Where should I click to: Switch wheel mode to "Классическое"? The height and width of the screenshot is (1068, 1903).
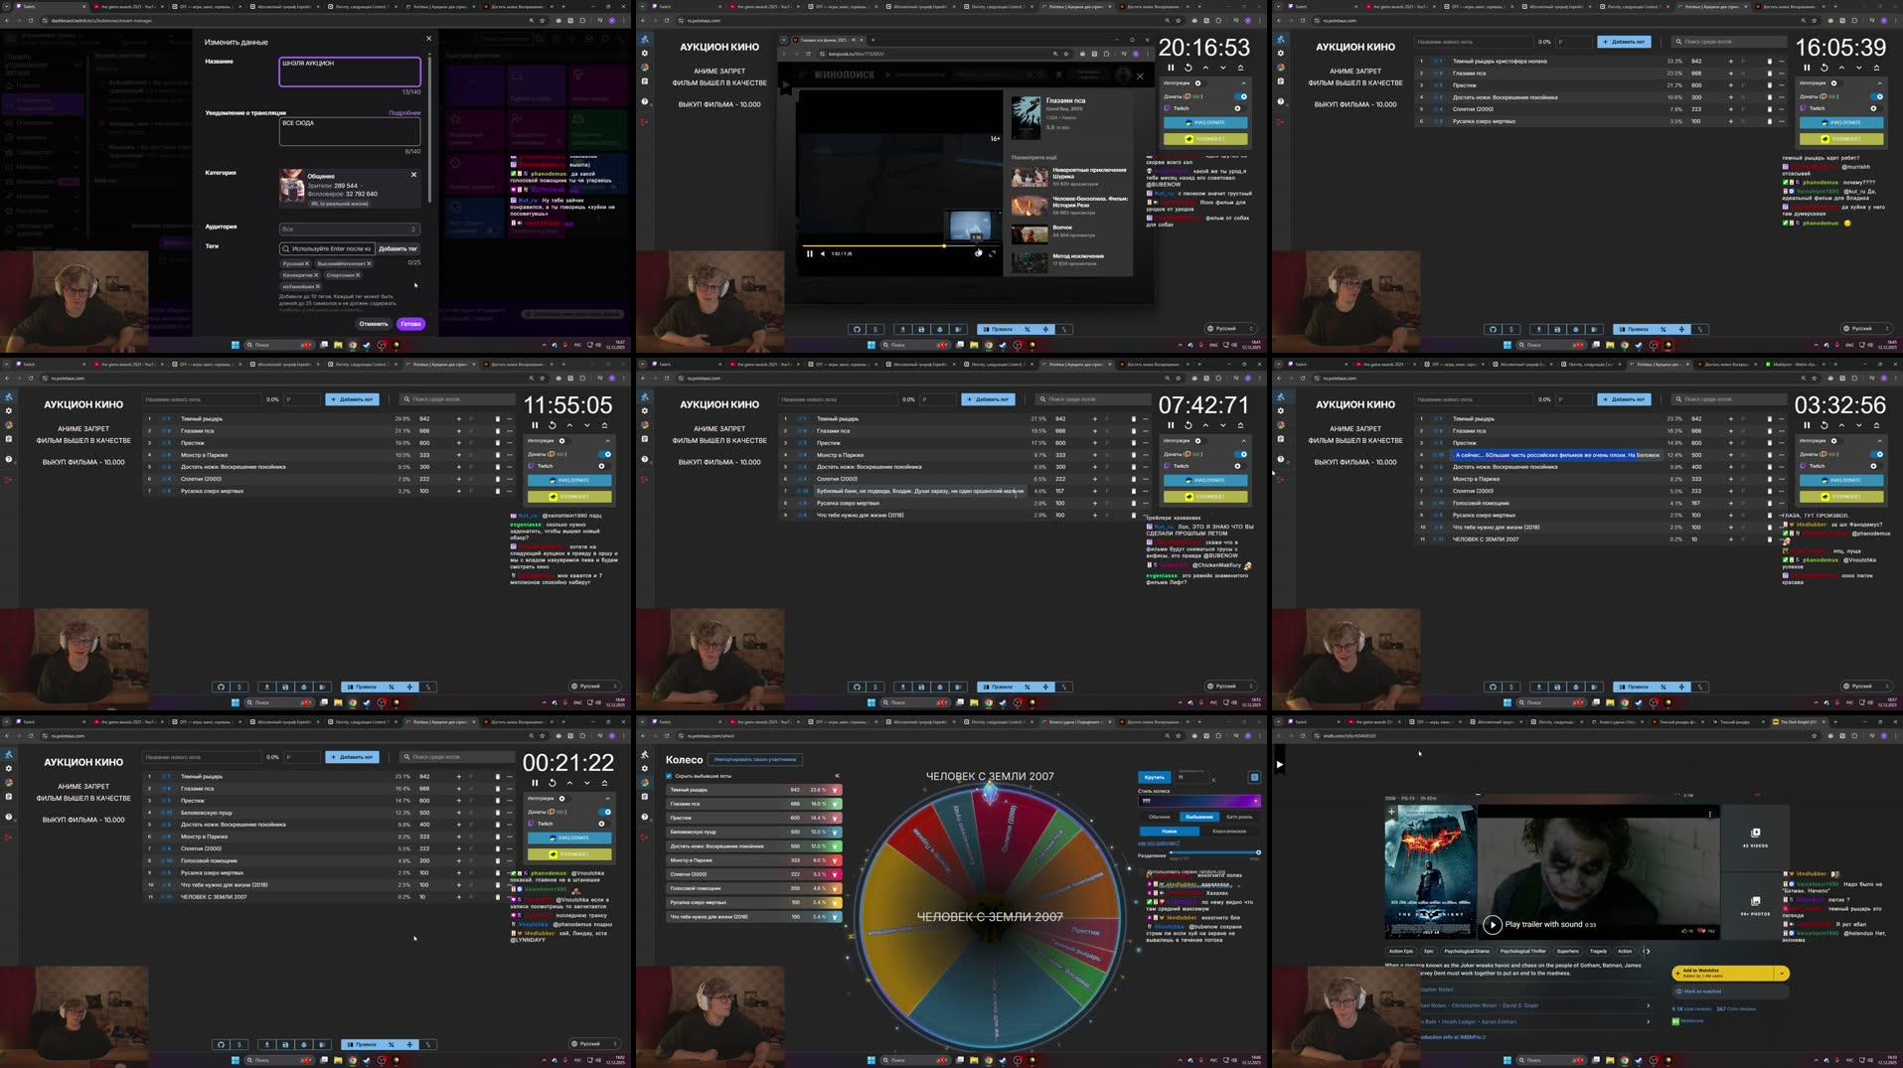(x=1229, y=832)
